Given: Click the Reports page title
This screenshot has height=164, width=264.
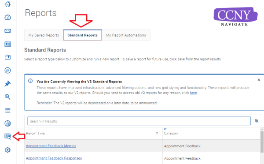Looking at the screenshot, I should [40, 13].
